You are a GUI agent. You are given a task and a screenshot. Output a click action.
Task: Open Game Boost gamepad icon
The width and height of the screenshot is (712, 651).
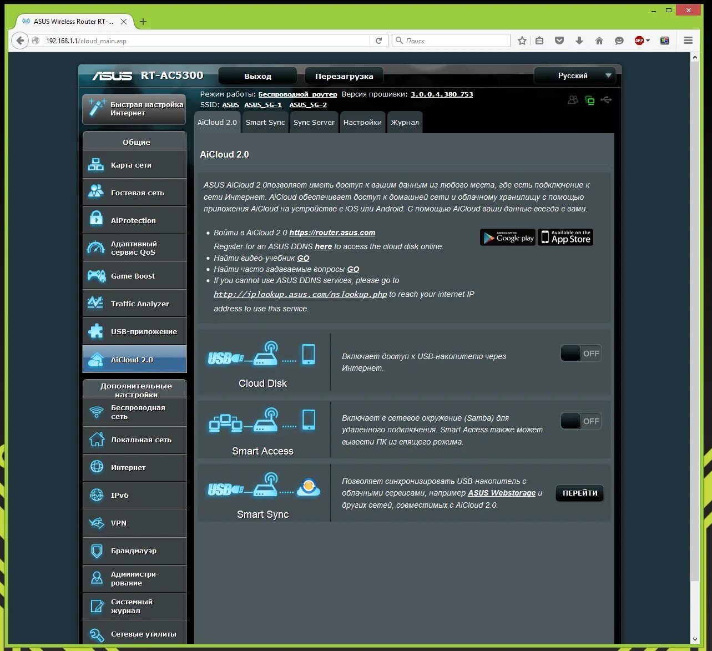[96, 275]
